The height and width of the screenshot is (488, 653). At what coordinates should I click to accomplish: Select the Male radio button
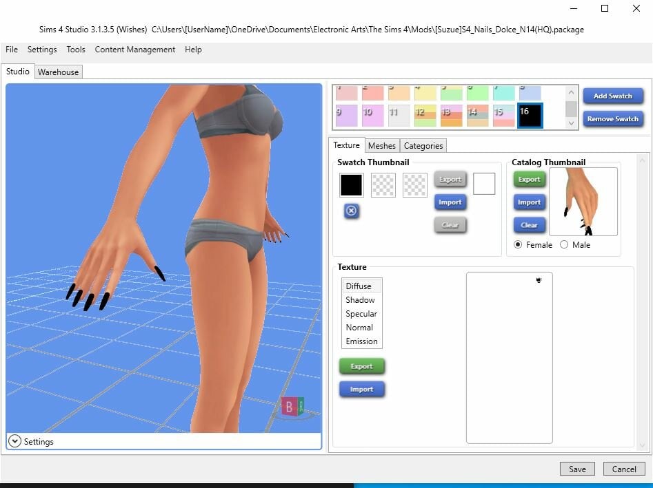click(x=564, y=244)
